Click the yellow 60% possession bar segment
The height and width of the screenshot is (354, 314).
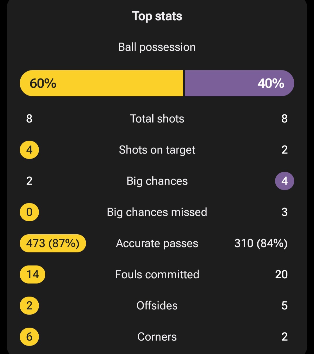click(x=102, y=83)
